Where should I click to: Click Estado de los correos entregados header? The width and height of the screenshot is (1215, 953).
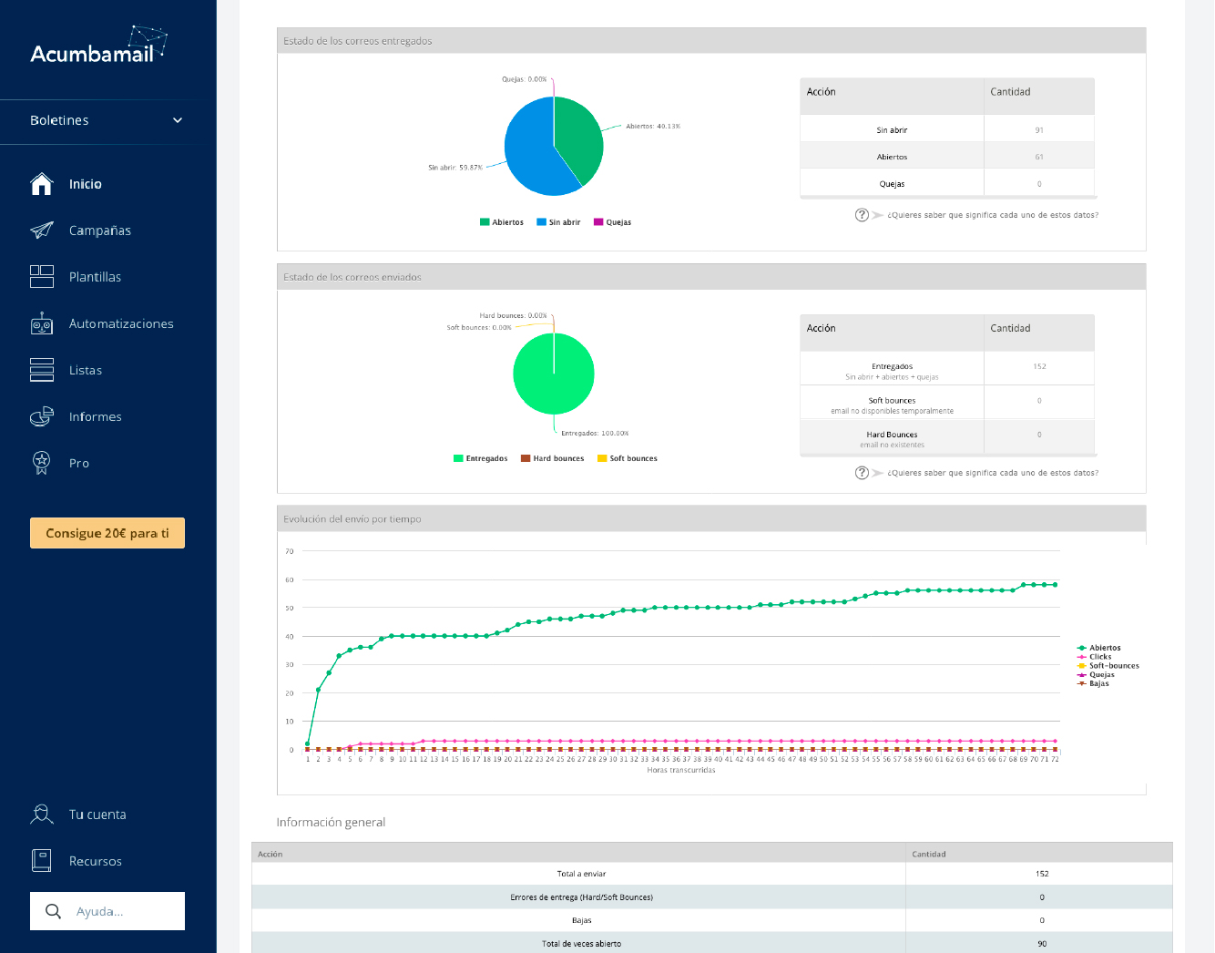[x=711, y=41]
